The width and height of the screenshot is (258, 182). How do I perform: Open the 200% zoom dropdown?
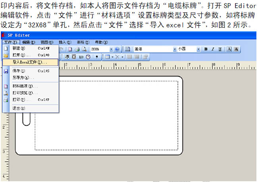[x=111, y=49]
